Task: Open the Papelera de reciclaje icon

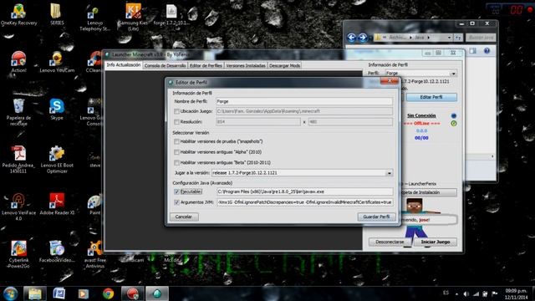Action: pos(18,112)
